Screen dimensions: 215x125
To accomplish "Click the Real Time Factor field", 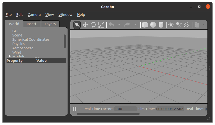I will click(126, 109).
